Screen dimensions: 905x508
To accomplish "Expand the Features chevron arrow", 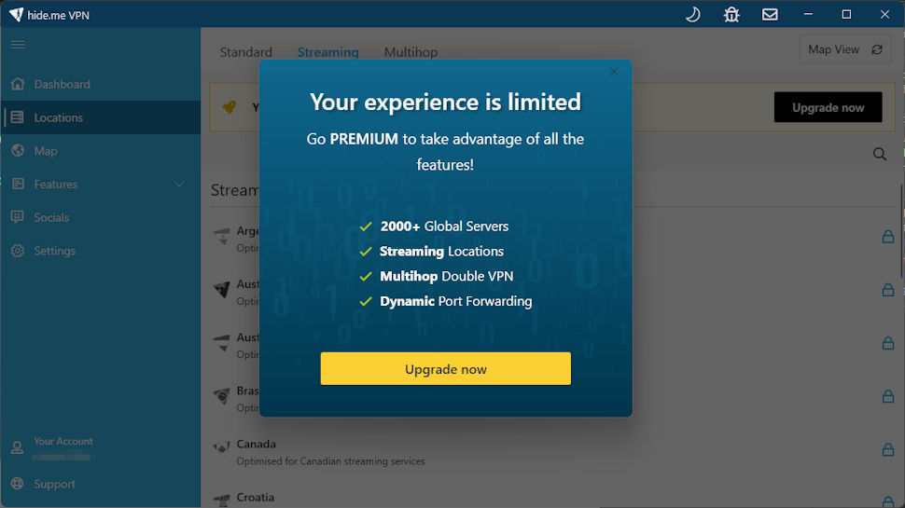I will pos(179,184).
